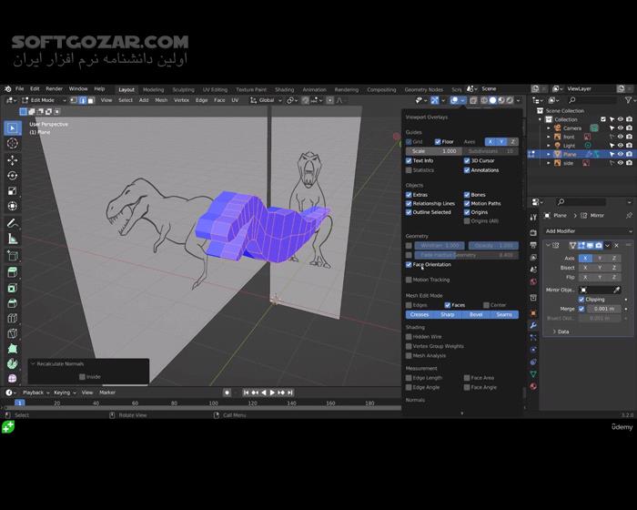Select the Cursor tool in left toolbar

pos(13,143)
